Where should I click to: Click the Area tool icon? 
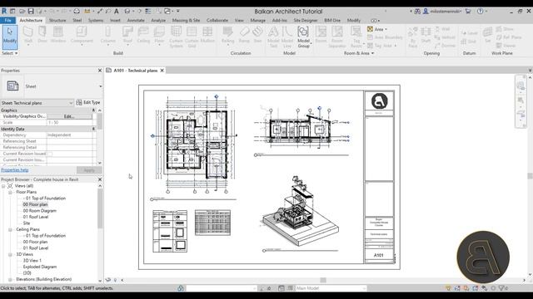coord(370,30)
